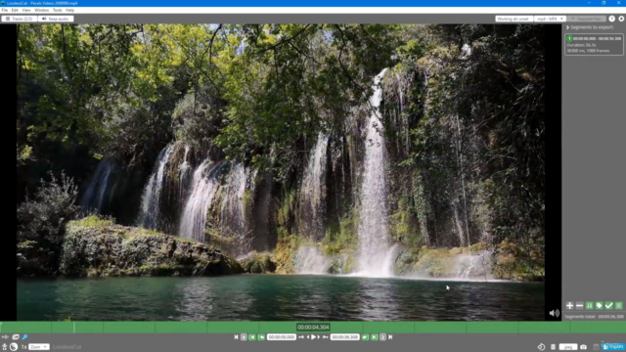Capture a frame with the camera icon

coord(583,347)
